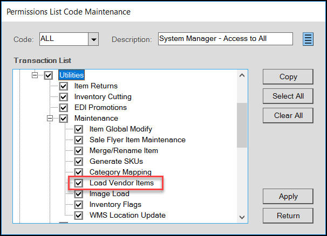Collapse the Utilities tree node

(x=35, y=75)
